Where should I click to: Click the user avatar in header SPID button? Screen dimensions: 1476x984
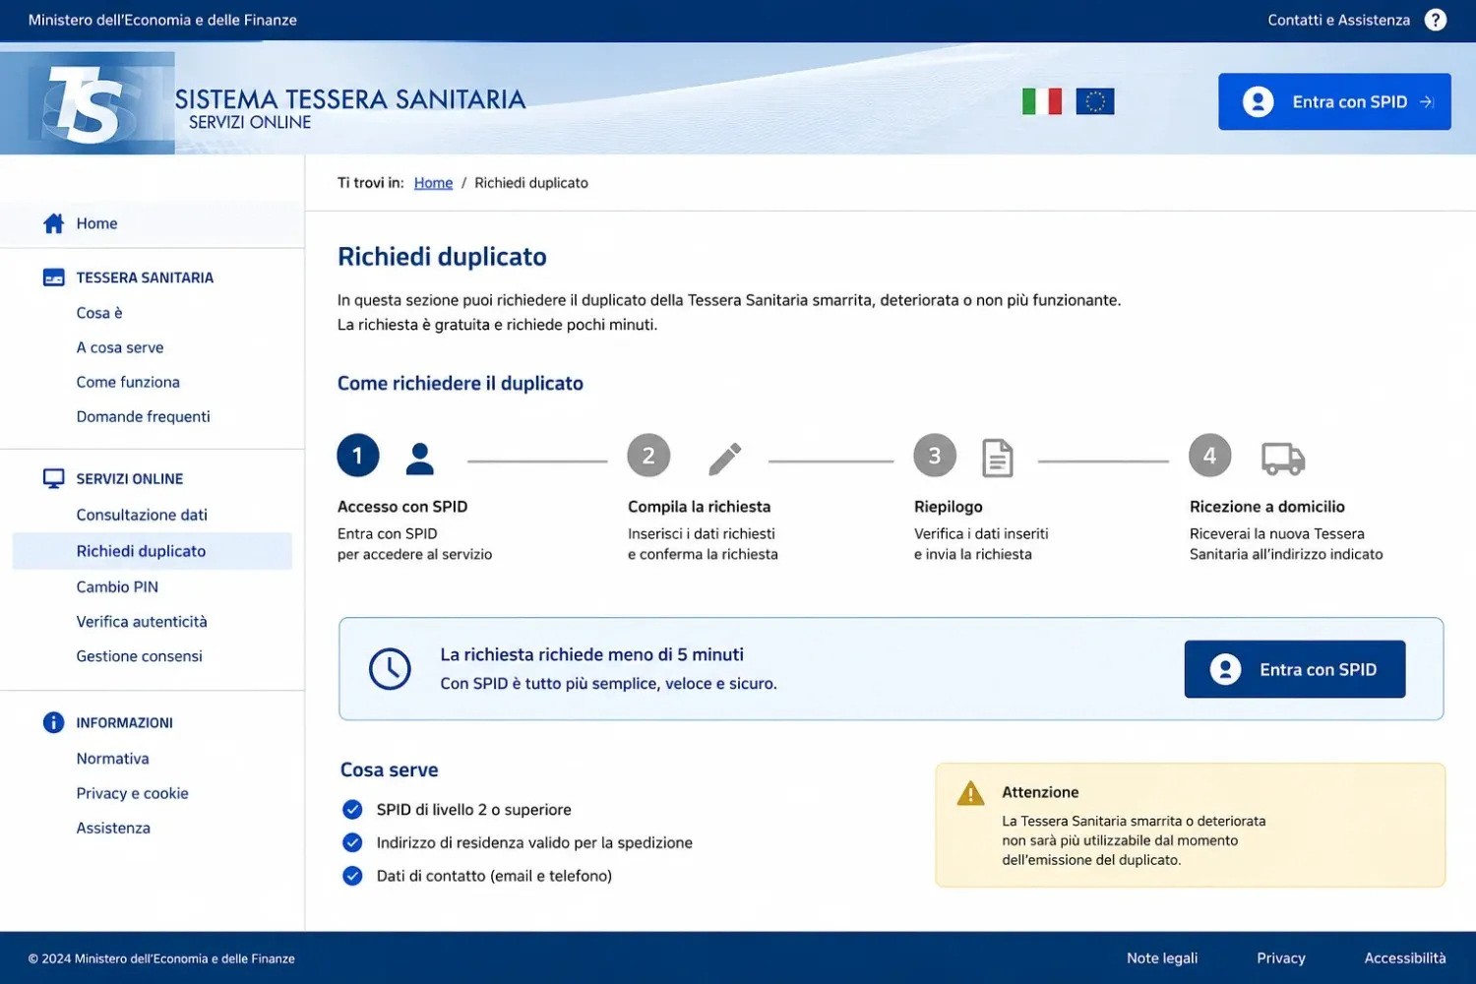point(1259,101)
